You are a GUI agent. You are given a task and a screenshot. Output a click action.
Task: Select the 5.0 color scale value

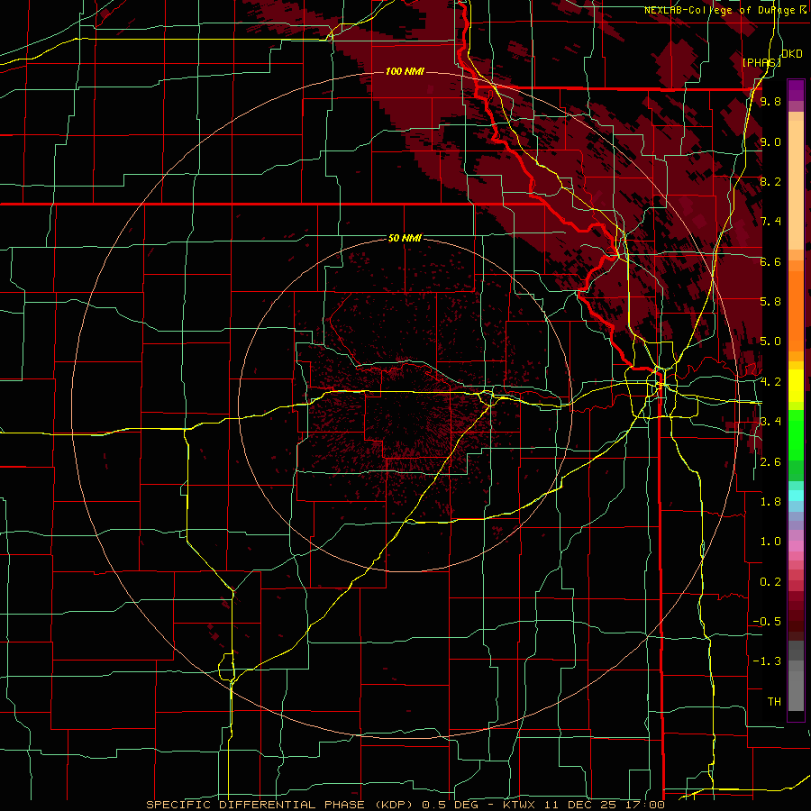point(770,342)
